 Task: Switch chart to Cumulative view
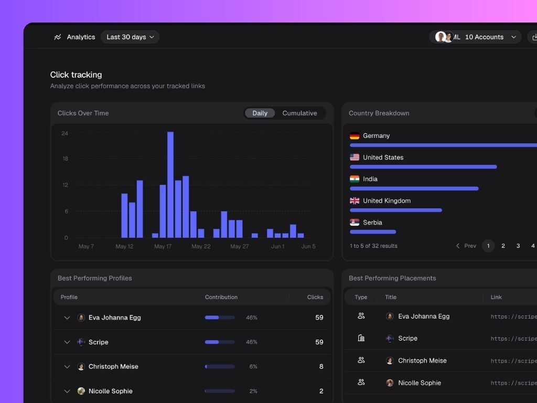point(299,113)
